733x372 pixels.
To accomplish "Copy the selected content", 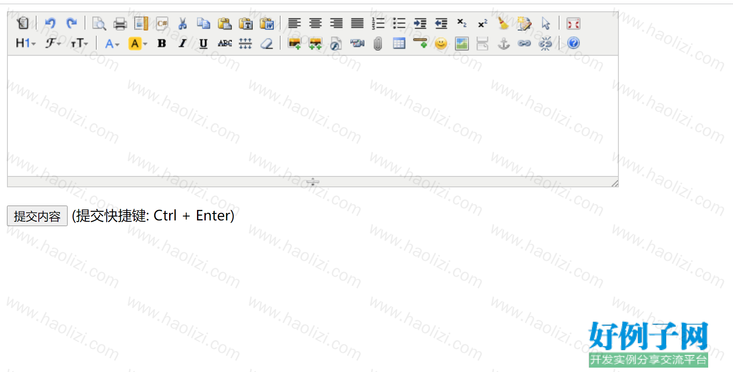I will coord(204,23).
